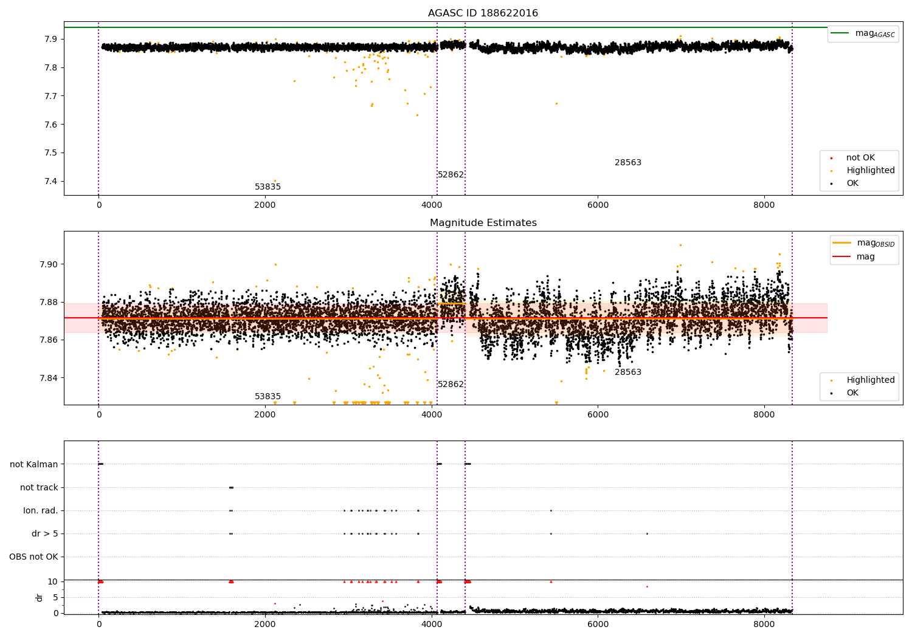Screen dimensions: 912x638
Task: Click the 7.4 tick label on the top plot
Action: [x=51, y=182]
